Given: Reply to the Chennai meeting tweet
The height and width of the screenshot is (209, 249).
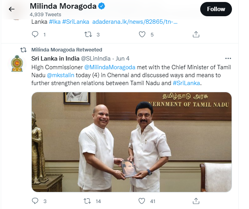Looking at the screenshot, I should click(x=35, y=201).
